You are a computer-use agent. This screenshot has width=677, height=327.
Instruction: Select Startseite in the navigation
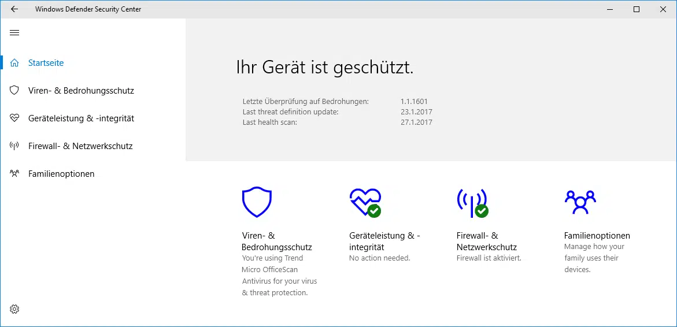click(46, 63)
